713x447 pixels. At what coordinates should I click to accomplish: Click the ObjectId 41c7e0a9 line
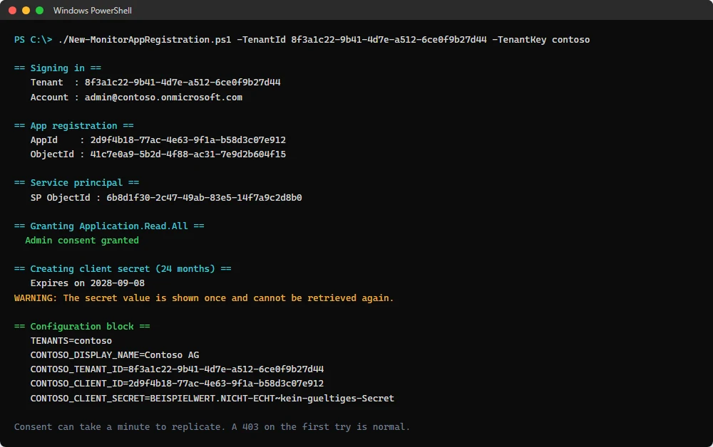click(x=158, y=154)
